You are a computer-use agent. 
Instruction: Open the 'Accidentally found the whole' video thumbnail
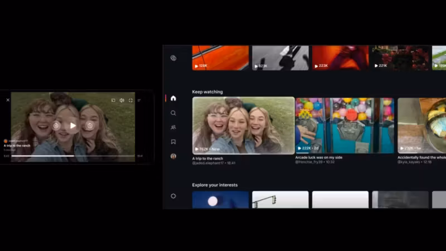coord(422,126)
